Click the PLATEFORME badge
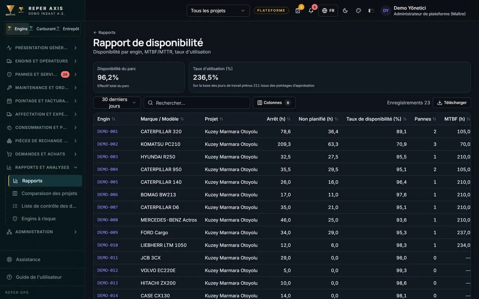This screenshot has height=299, width=479. pos(271,10)
